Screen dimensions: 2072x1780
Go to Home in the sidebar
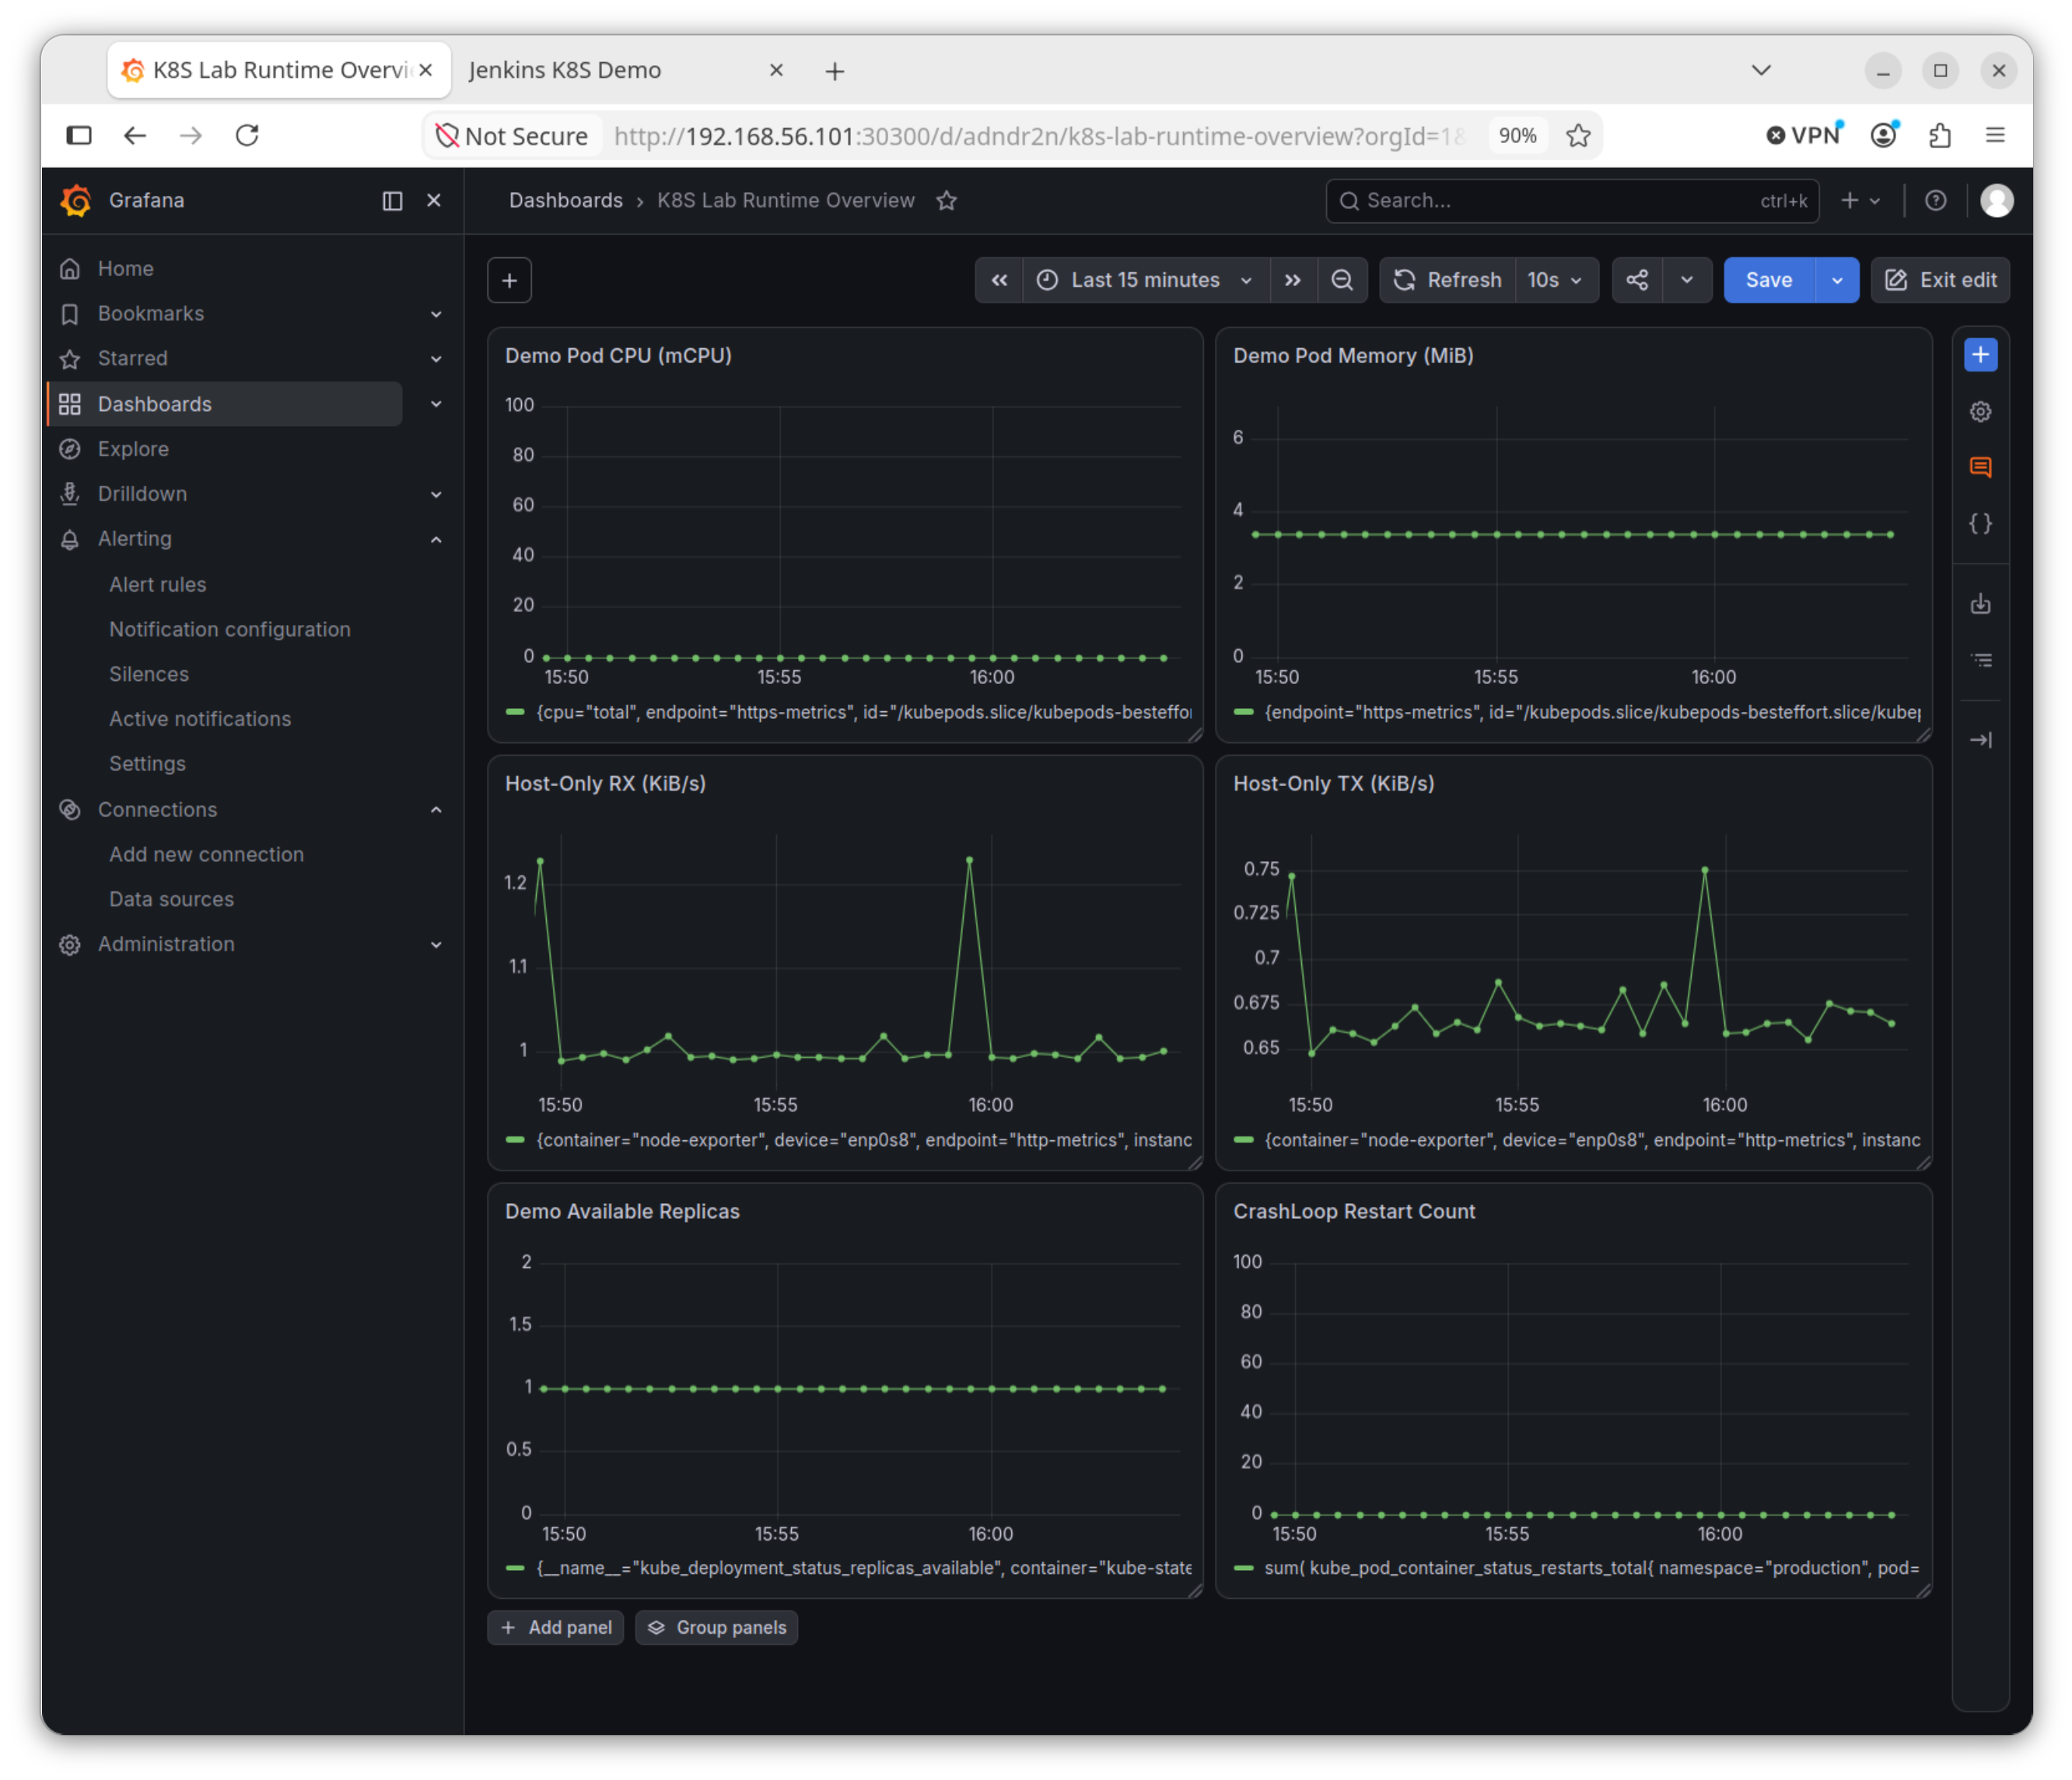coord(126,269)
